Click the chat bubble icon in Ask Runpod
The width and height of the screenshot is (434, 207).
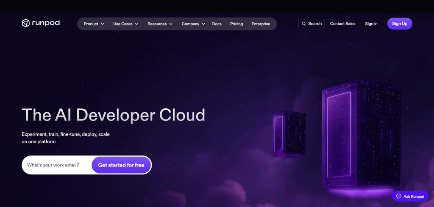click(399, 196)
